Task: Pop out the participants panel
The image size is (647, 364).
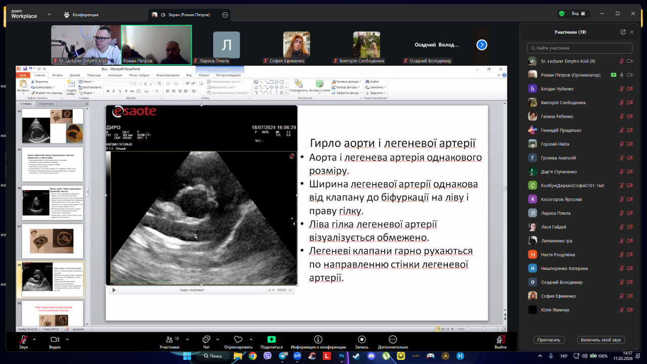Action: click(x=623, y=32)
